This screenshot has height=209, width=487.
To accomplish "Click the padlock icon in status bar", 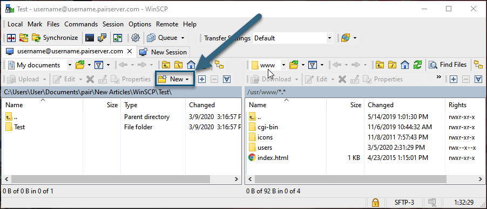I will coord(375,203).
